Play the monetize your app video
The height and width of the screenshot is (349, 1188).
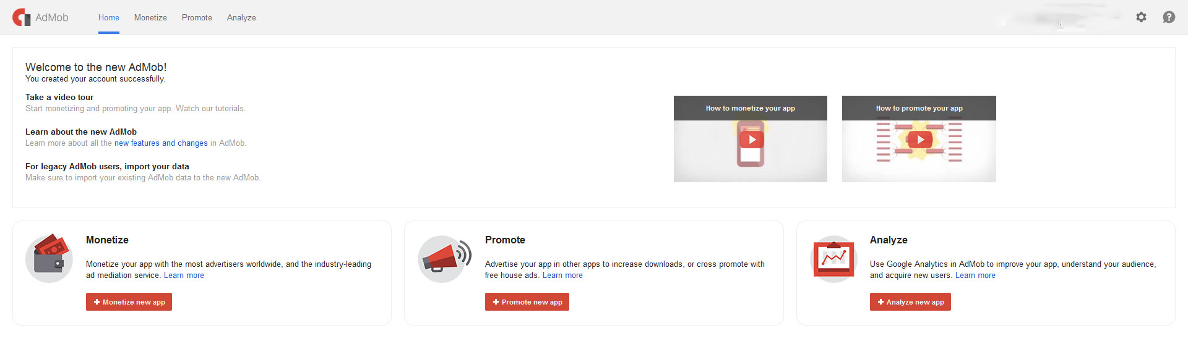751,140
